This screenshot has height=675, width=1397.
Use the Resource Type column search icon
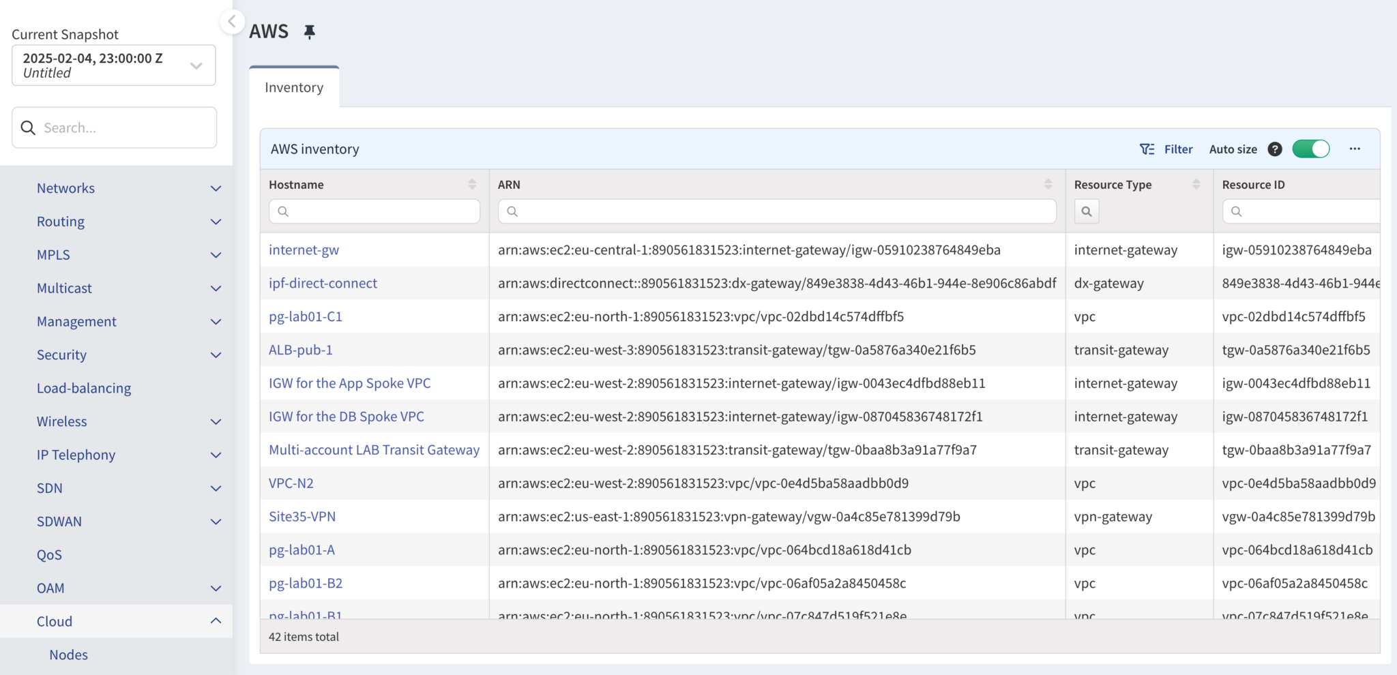(x=1087, y=211)
